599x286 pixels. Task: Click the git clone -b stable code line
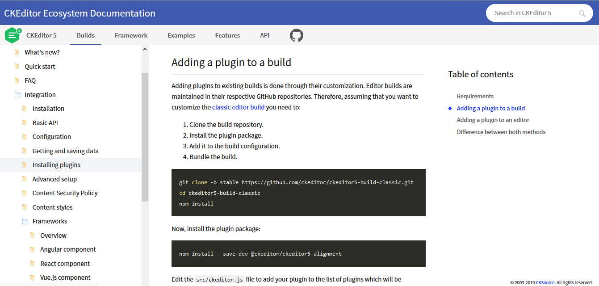point(296,182)
